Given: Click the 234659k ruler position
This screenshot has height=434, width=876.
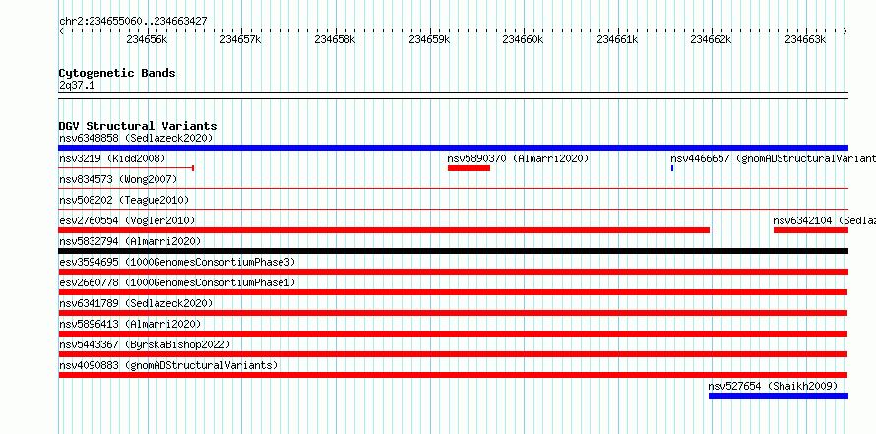Looking at the screenshot, I should tap(429, 40).
